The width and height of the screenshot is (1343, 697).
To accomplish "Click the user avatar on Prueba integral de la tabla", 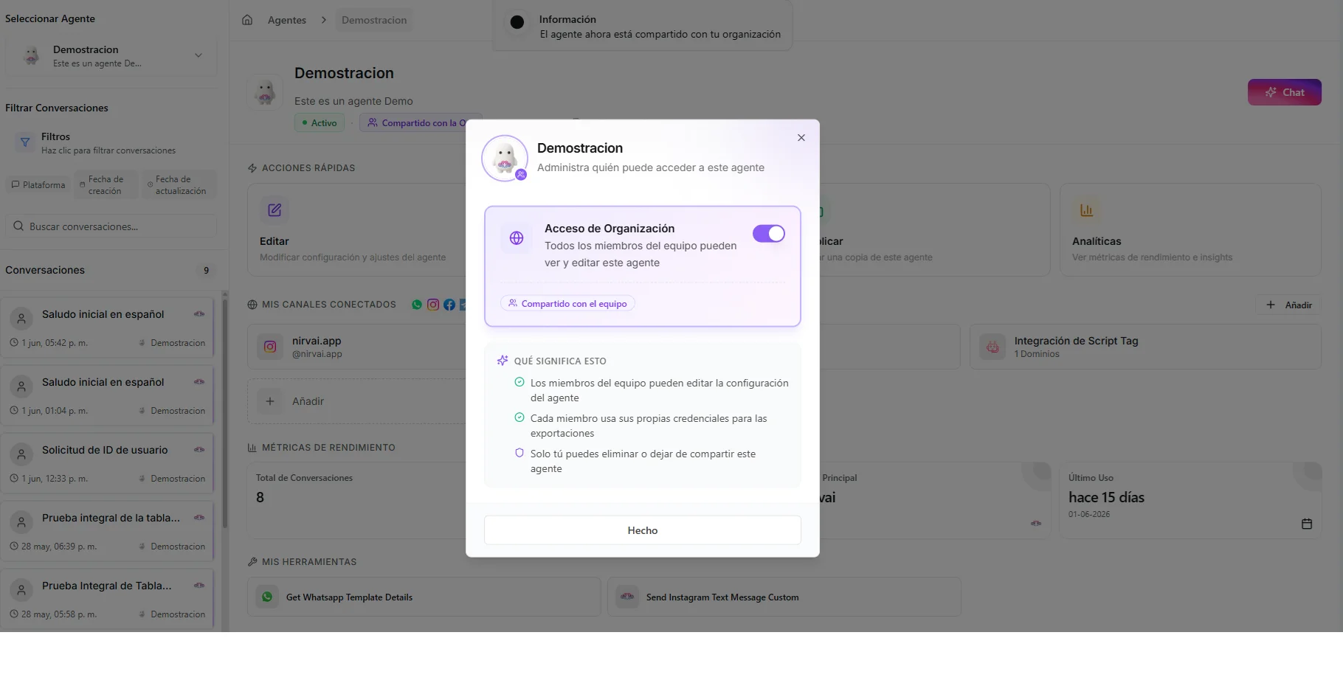I will tap(21, 522).
